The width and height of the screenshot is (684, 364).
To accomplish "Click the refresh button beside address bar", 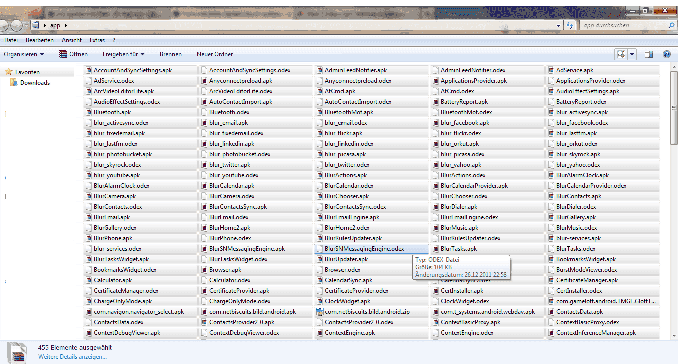I will [x=570, y=25].
